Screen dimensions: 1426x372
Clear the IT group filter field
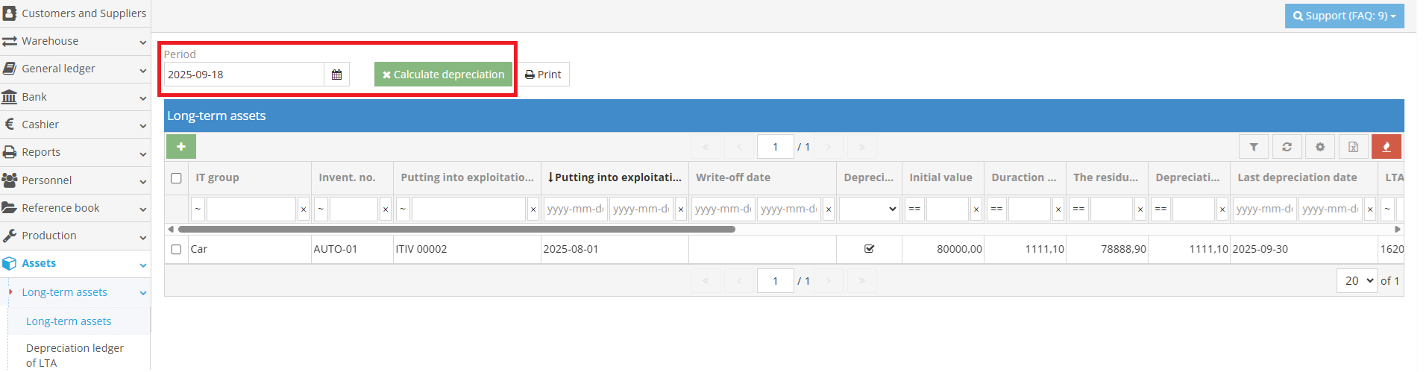(304, 209)
